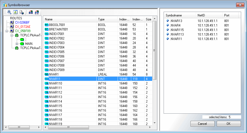The image size is (247, 133).
Task: Click the I32 icon of INDEX7001
Action: pos(46,34)
